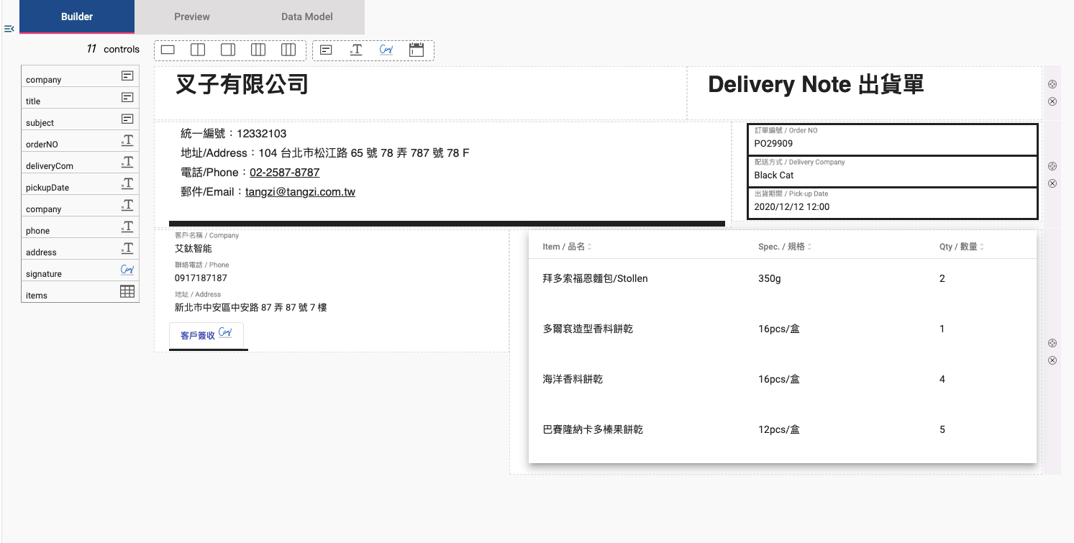Select the text-input company control below pickupDate
Image resolution: width=1074 pixels, height=543 pixels.
click(x=80, y=206)
